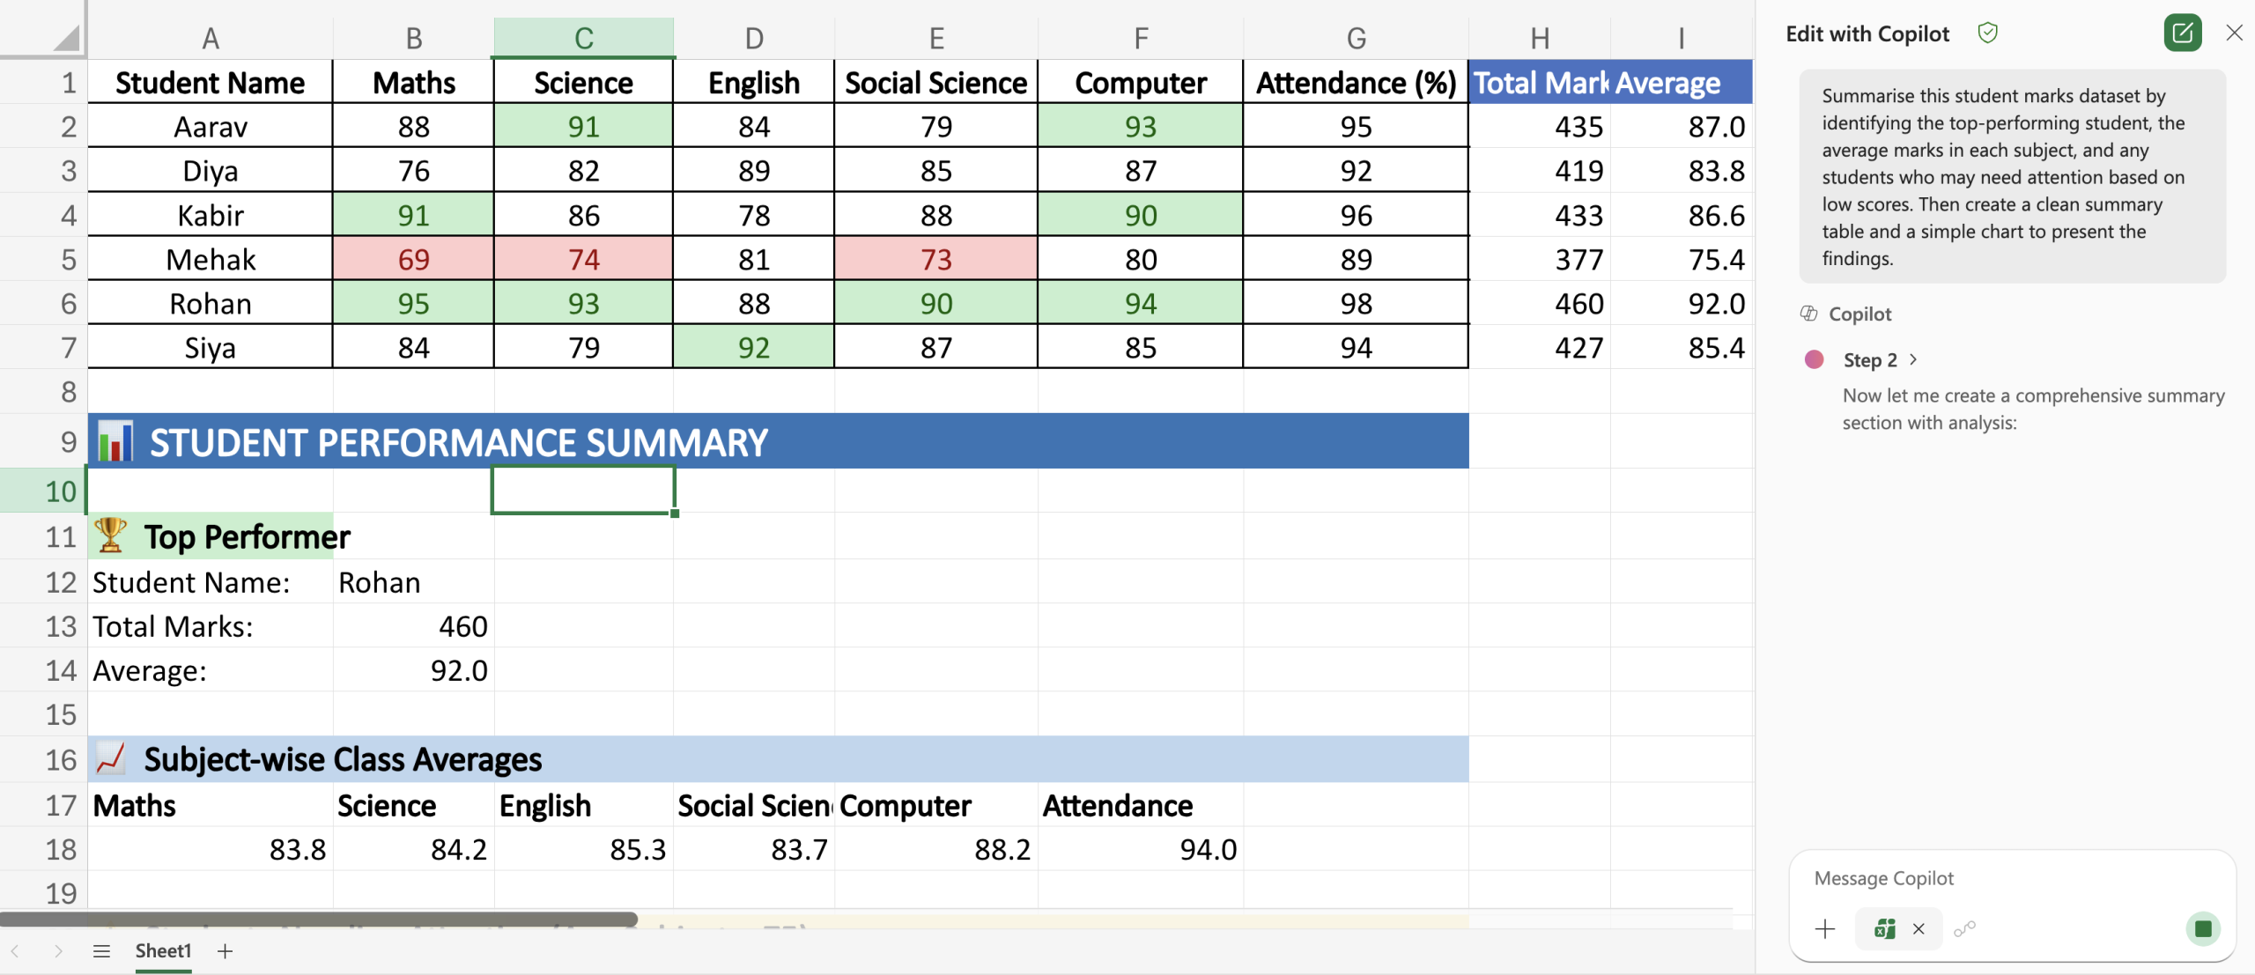This screenshot has width=2255, height=975.
Task: Start a new chat with the green edit icon
Action: (x=2183, y=33)
